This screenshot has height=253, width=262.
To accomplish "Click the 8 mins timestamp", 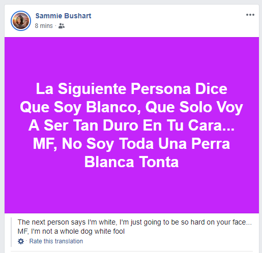I will point(44,26).
